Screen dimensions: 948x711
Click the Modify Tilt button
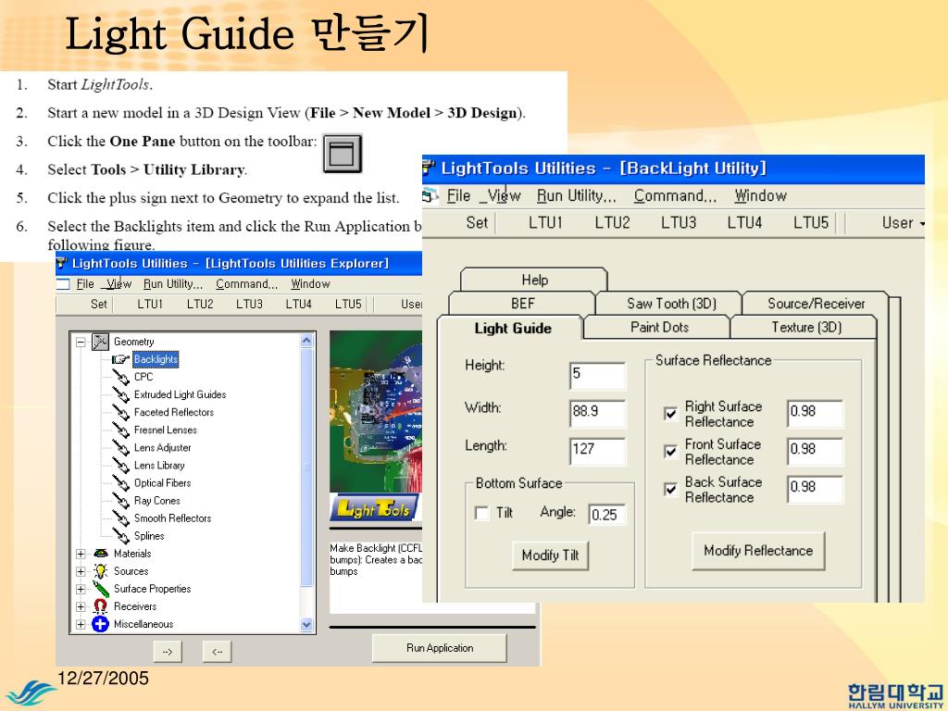point(550,555)
